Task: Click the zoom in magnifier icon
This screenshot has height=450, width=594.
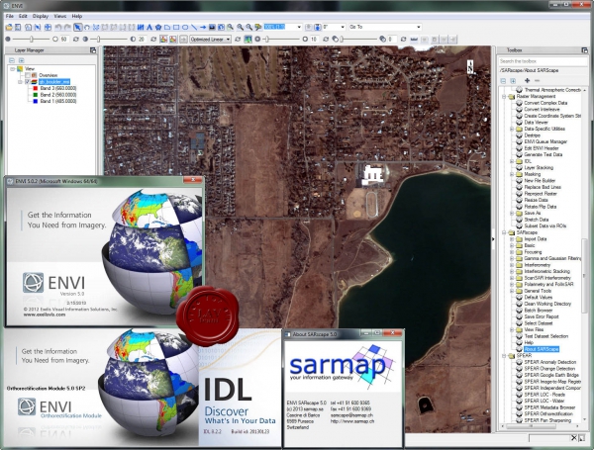Action: [x=240, y=27]
